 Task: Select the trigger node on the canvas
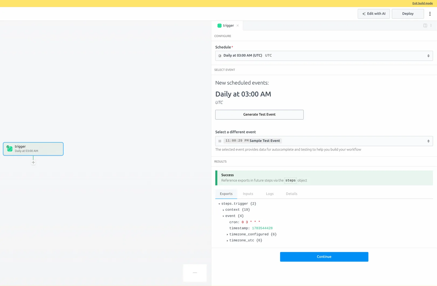point(33,149)
